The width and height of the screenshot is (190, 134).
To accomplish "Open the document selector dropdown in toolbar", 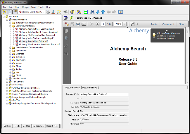I will point(44,12).
